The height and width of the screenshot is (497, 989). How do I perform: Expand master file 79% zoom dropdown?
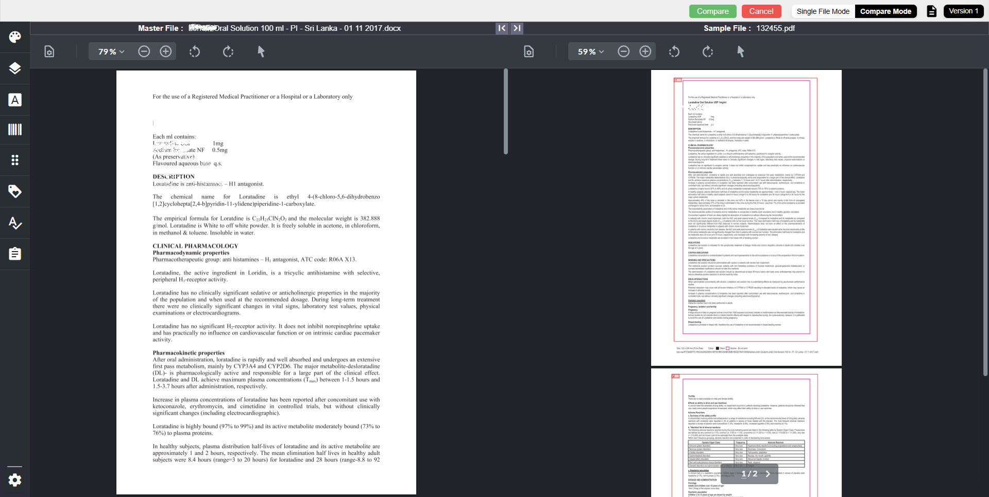point(111,51)
